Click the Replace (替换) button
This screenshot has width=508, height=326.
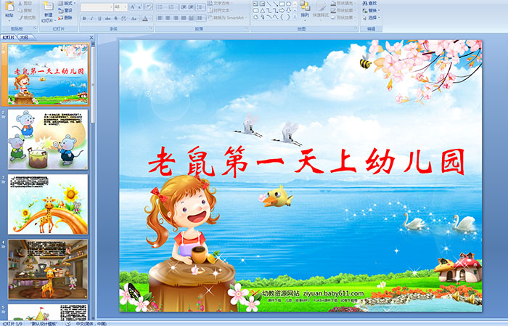pyautogui.click(x=372, y=11)
